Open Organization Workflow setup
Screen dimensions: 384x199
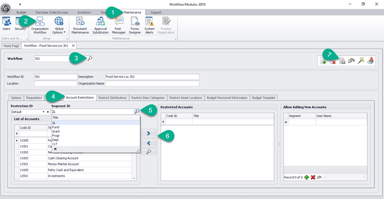39,25
